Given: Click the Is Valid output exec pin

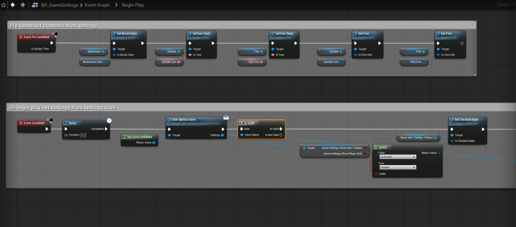Looking at the screenshot, I should (x=281, y=129).
